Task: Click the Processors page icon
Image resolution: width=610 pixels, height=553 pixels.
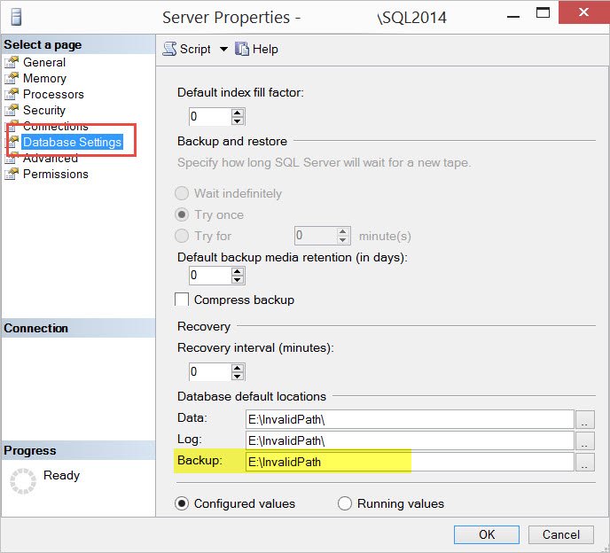Action: [x=12, y=94]
